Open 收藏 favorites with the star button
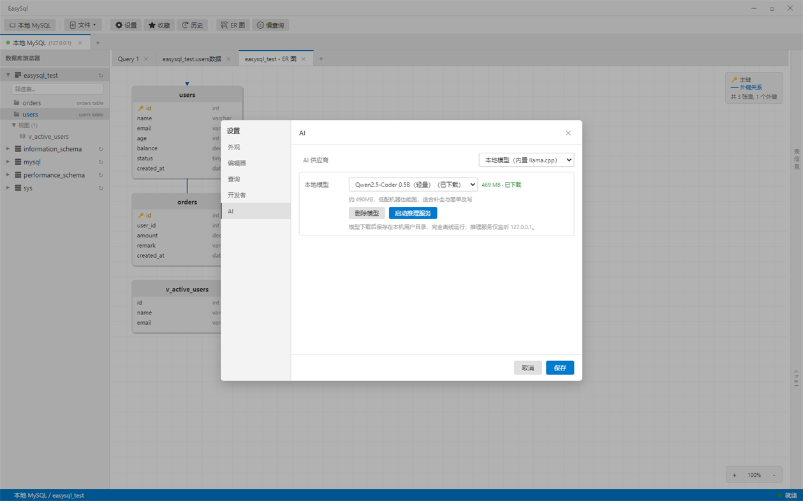 tap(159, 25)
